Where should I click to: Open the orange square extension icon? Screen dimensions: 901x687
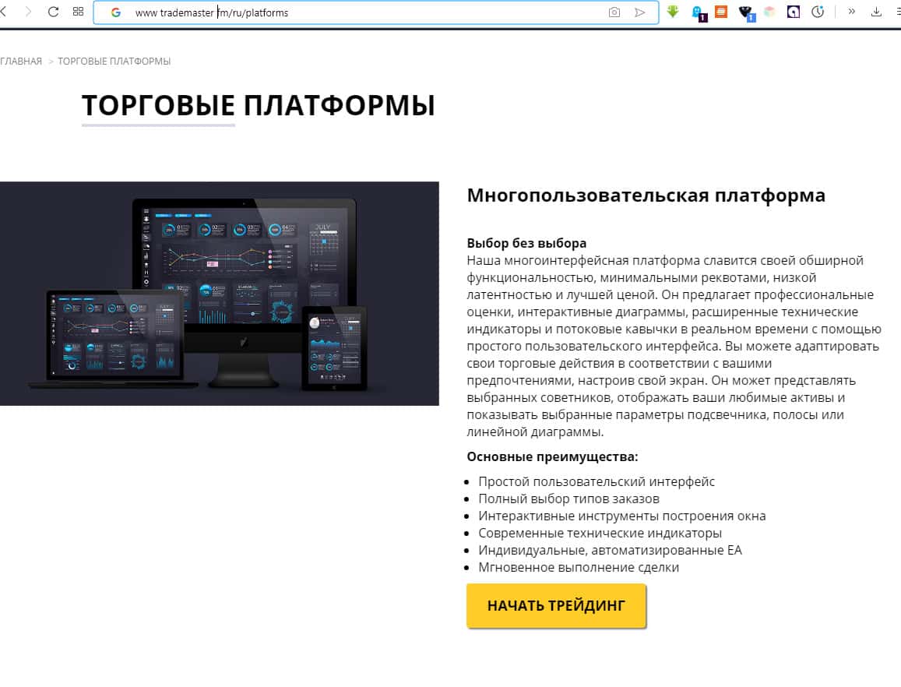click(x=721, y=12)
